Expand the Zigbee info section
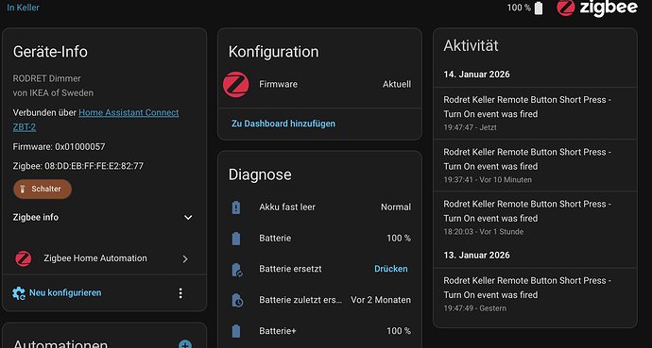Screen dimensions: 652x348 [x=104, y=217]
